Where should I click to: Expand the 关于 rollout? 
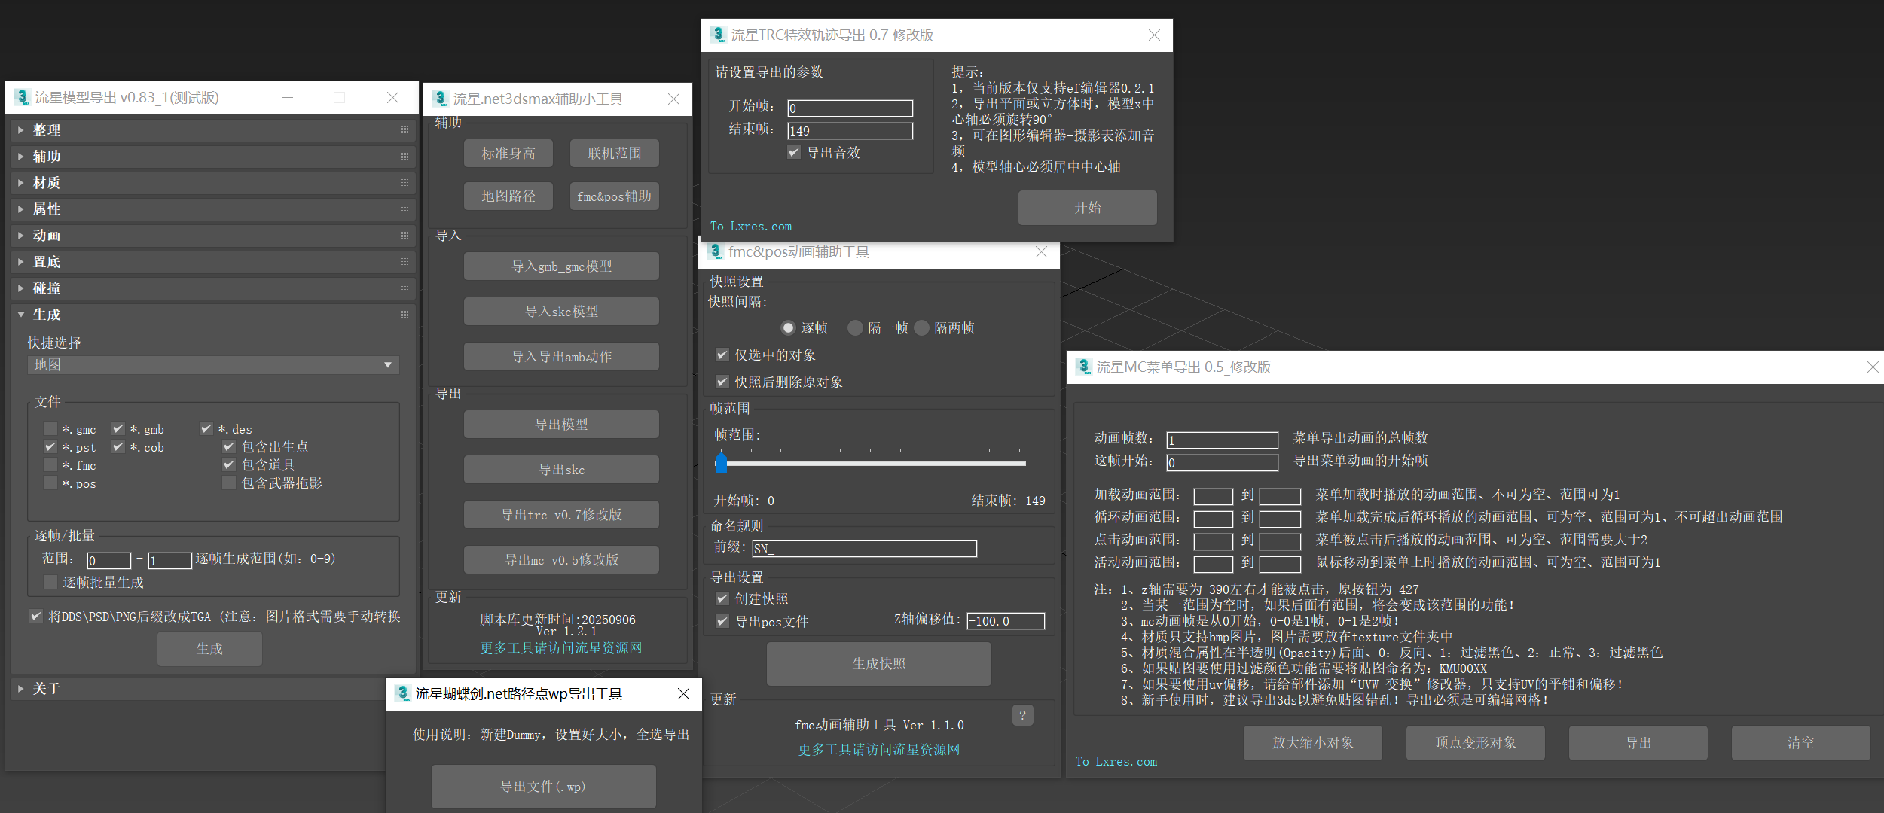click(x=47, y=688)
